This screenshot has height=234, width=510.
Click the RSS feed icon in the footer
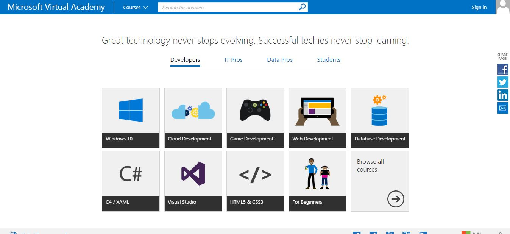(x=423, y=233)
